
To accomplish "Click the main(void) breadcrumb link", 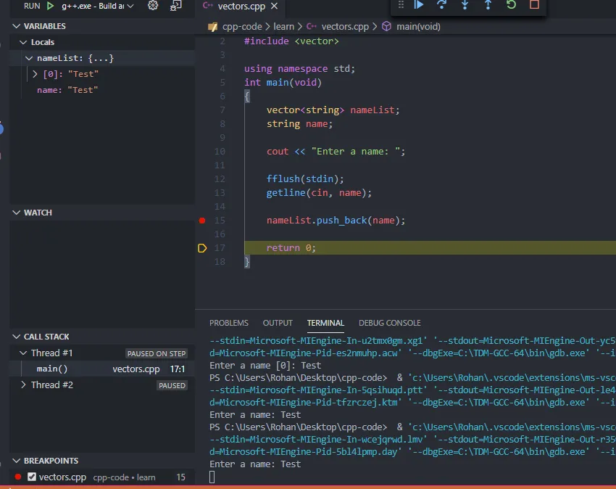I will (x=417, y=27).
